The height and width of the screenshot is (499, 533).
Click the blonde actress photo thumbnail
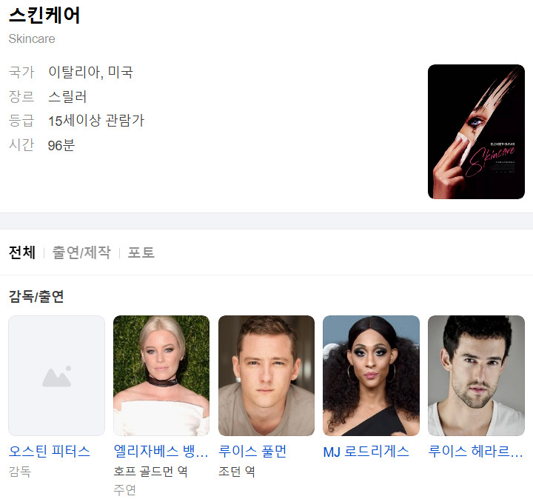point(161,375)
